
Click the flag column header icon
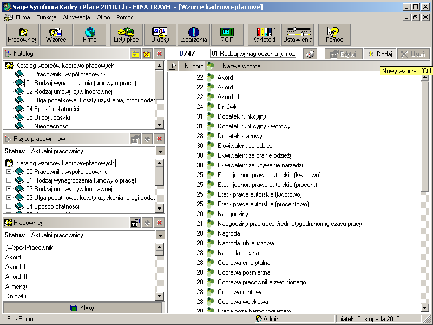click(173, 66)
